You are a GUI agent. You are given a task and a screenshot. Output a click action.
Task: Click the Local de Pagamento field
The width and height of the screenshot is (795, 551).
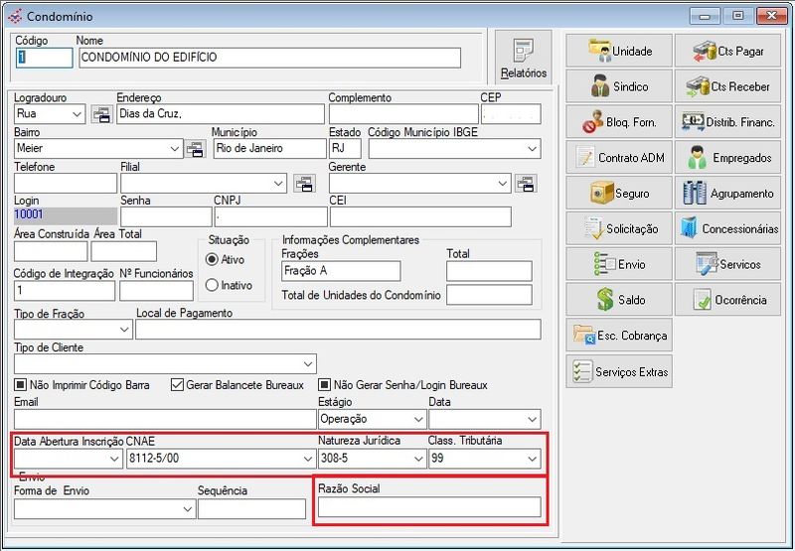click(x=338, y=330)
